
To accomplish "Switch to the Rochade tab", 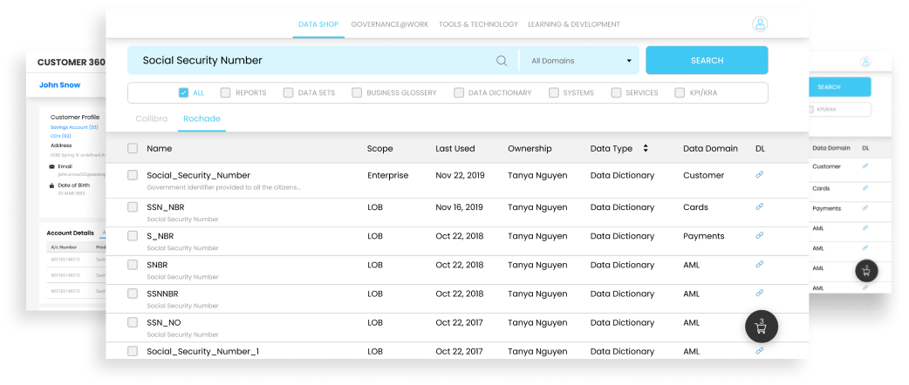I will tap(202, 118).
